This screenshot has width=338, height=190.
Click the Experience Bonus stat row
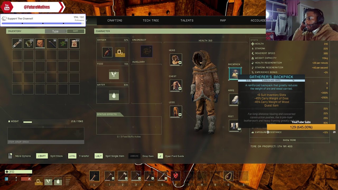click(x=290, y=72)
